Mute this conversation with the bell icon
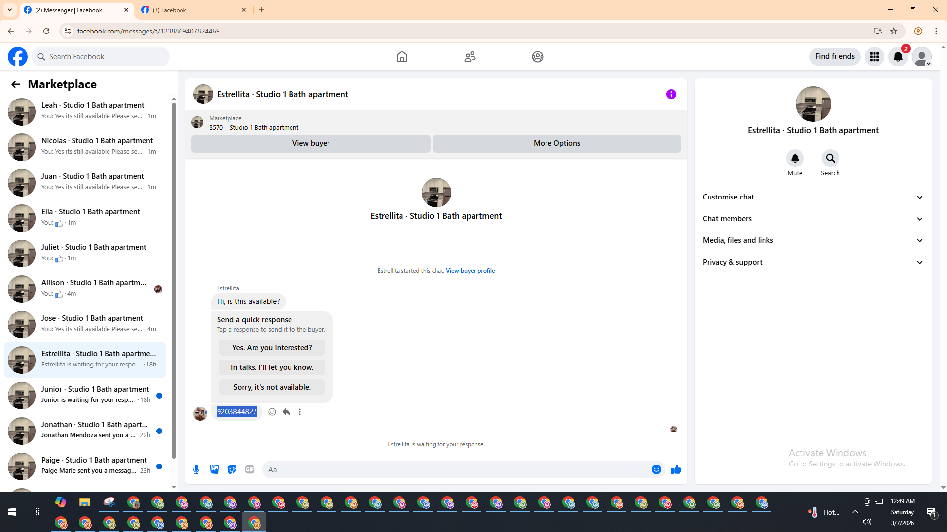947x532 pixels. coord(795,158)
